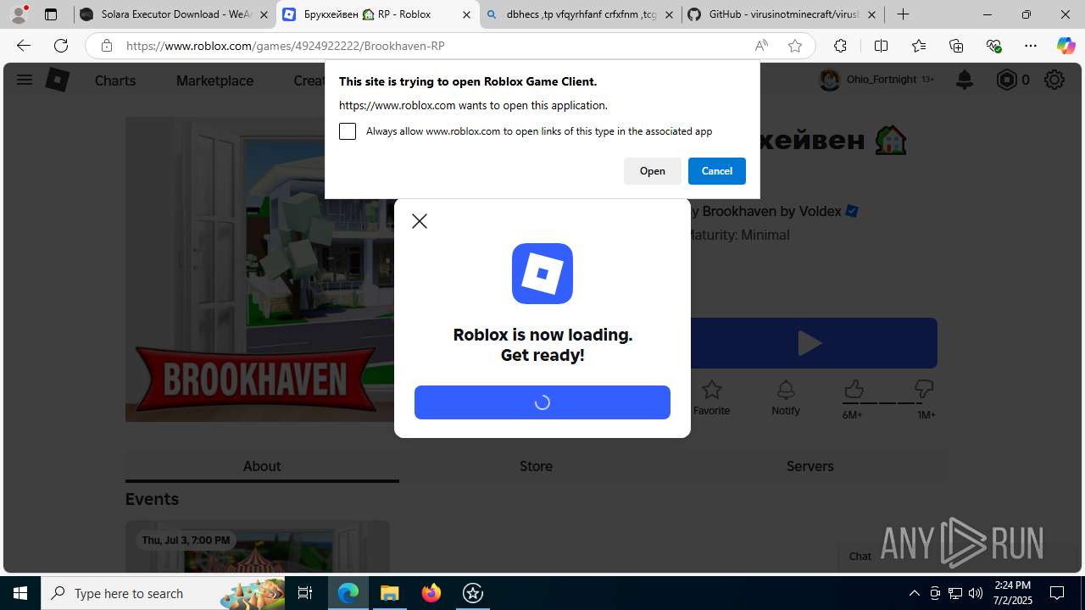
Task: Click the Roblox logo home icon
Action: coord(57,80)
